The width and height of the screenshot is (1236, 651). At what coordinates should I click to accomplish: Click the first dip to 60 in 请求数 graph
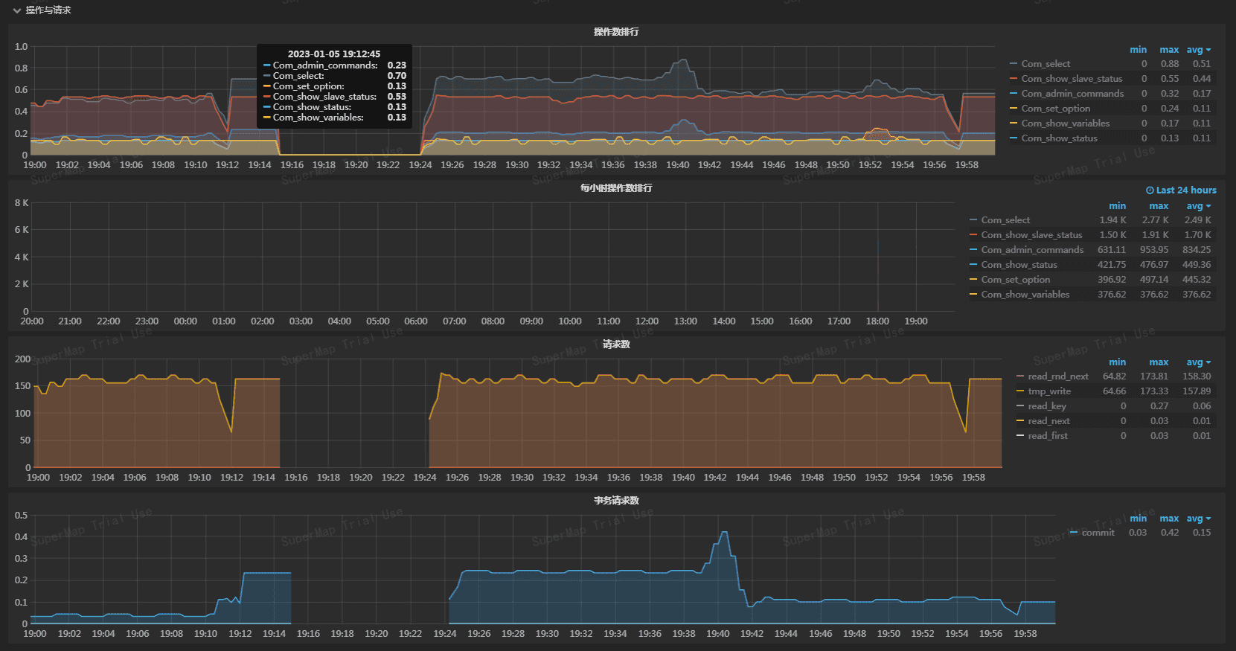click(x=231, y=432)
